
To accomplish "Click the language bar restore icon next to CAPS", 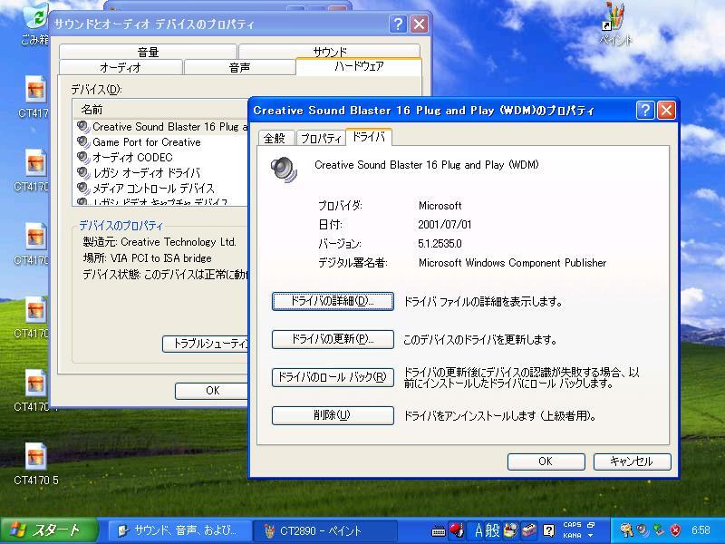I will click(x=591, y=525).
